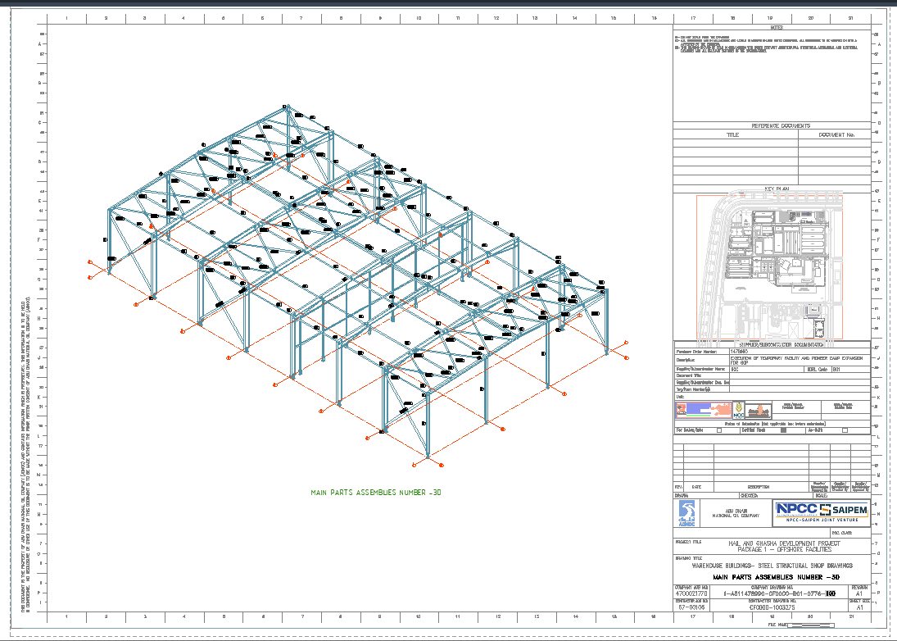Viewport: 897px width, 641px height.
Task: Click the 'DRAWN' field label
Action: [x=682, y=496]
